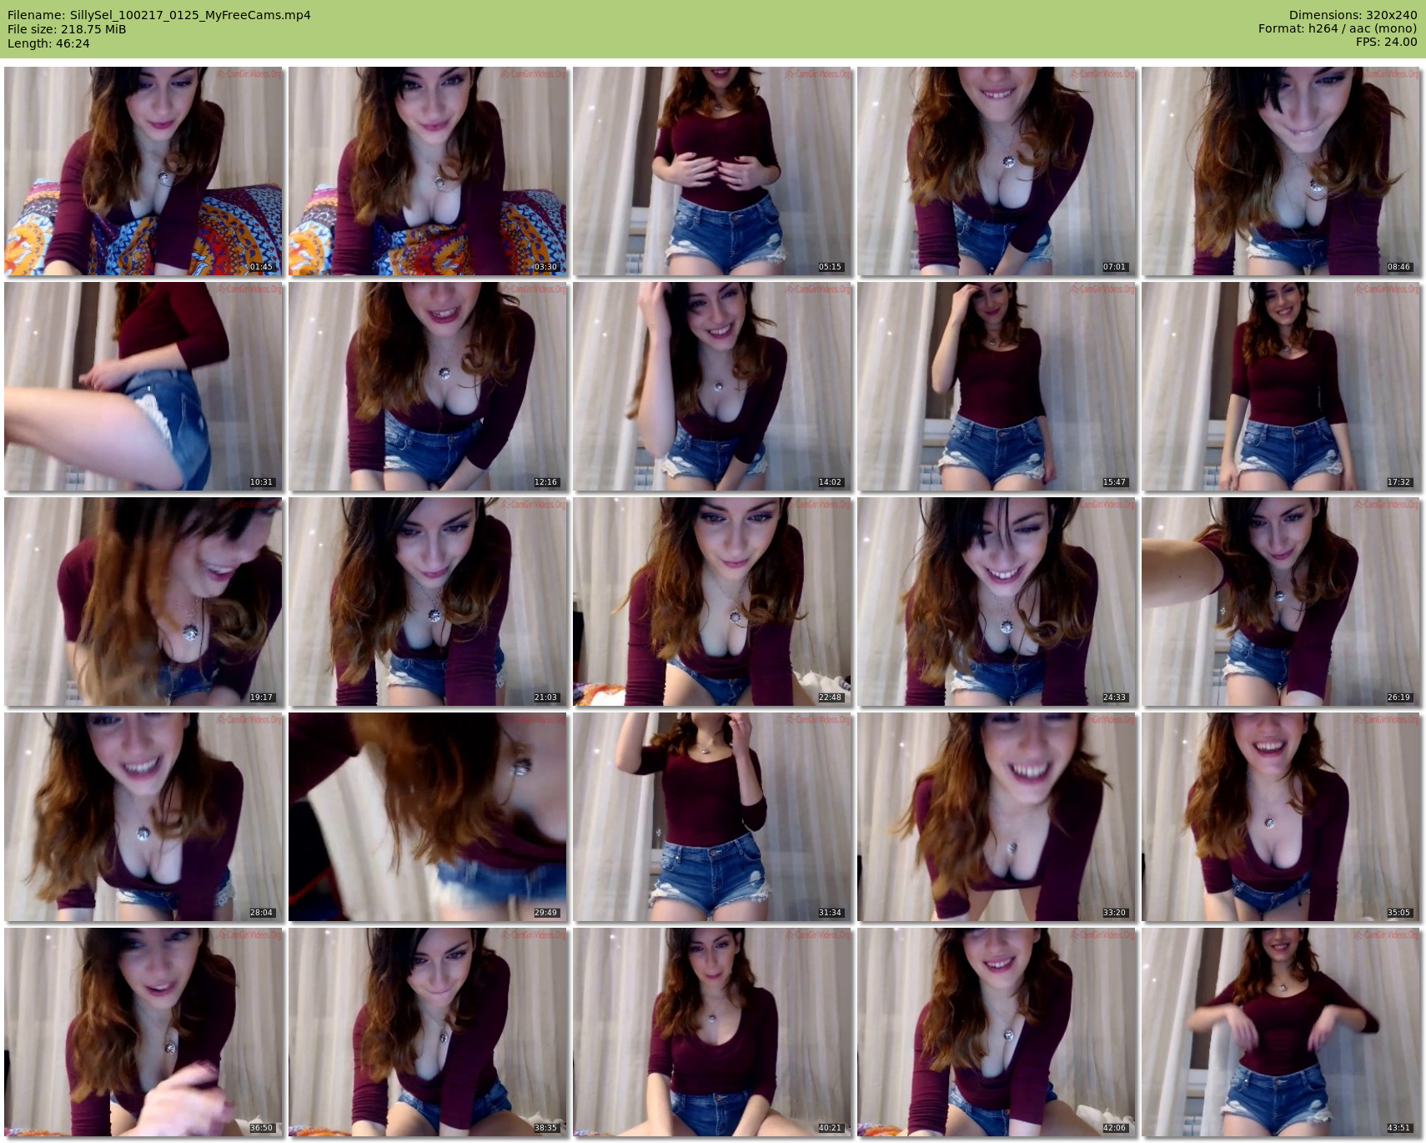Open the 31:34 frame thumbnail
1426x1143 pixels.
[x=712, y=817]
